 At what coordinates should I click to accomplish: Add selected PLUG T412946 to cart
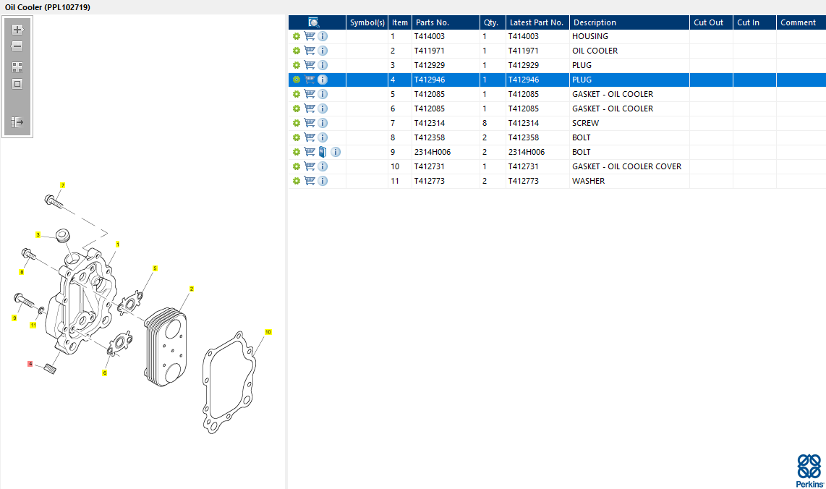tap(310, 80)
